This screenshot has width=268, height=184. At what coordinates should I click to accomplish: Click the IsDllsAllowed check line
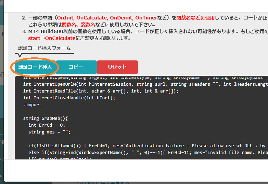(x=137, y=146)
